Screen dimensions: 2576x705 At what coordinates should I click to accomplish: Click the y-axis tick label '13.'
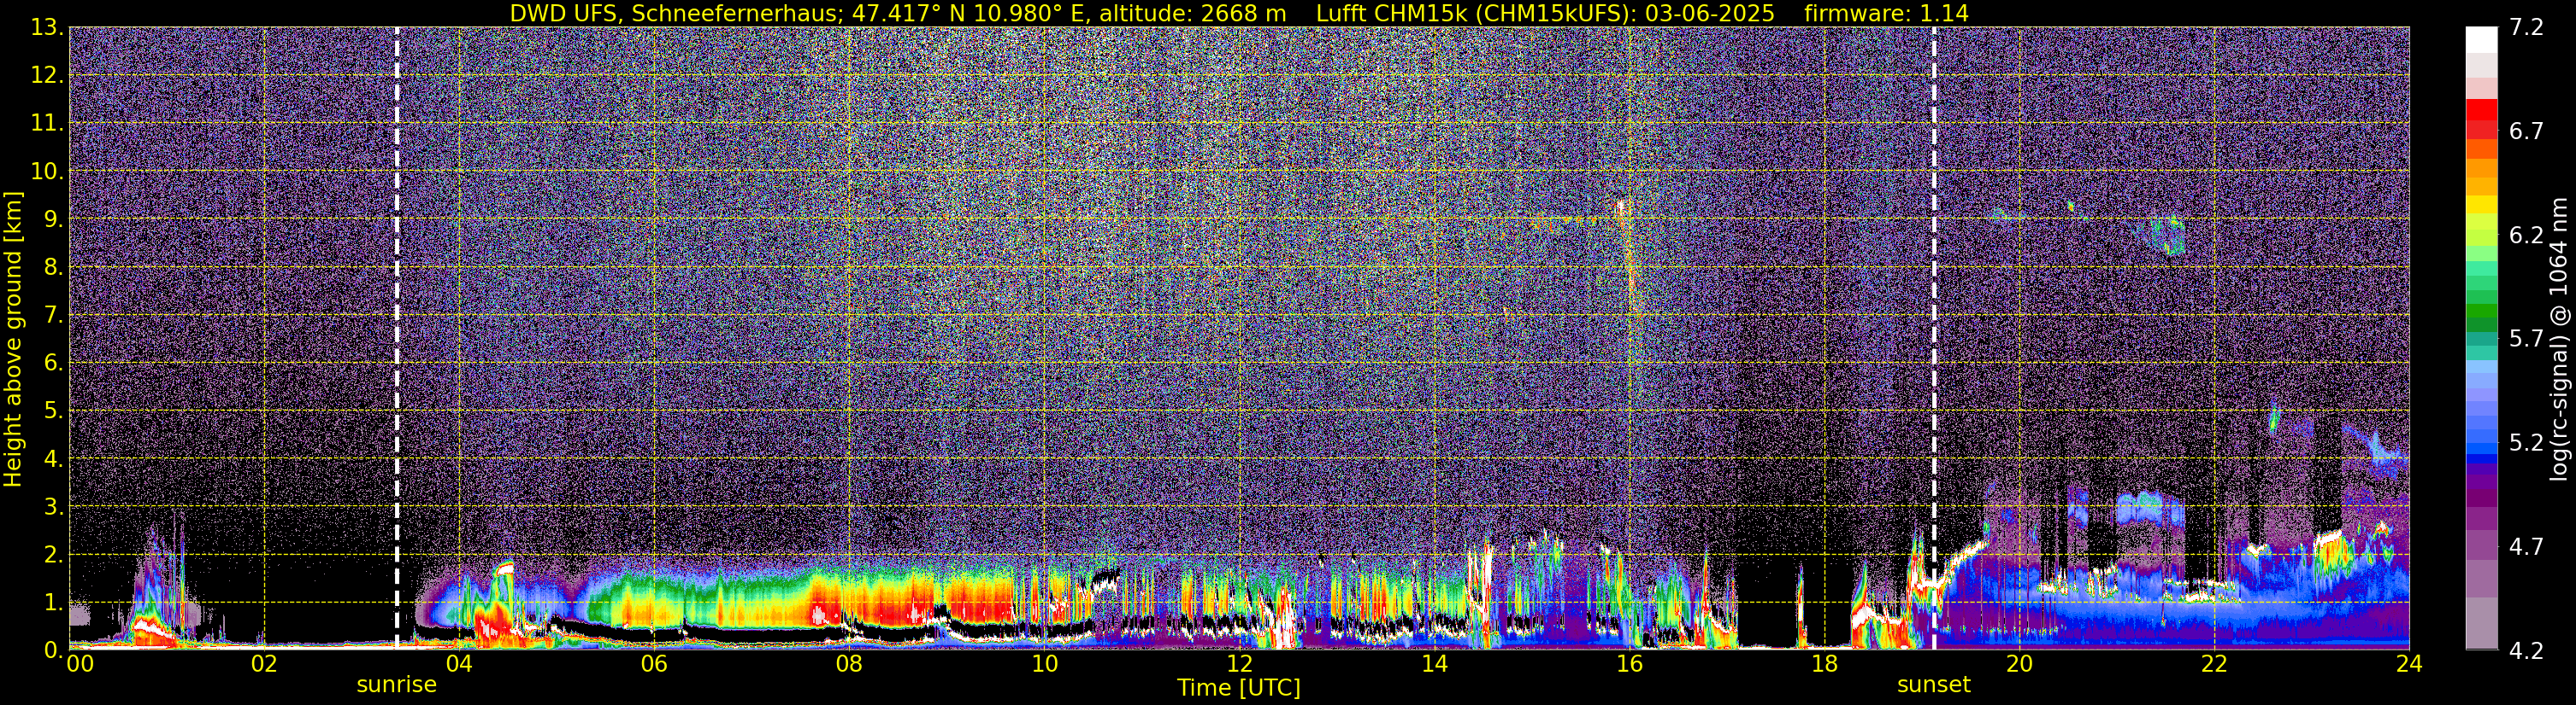pyautogui.click(x=46, y=28)
